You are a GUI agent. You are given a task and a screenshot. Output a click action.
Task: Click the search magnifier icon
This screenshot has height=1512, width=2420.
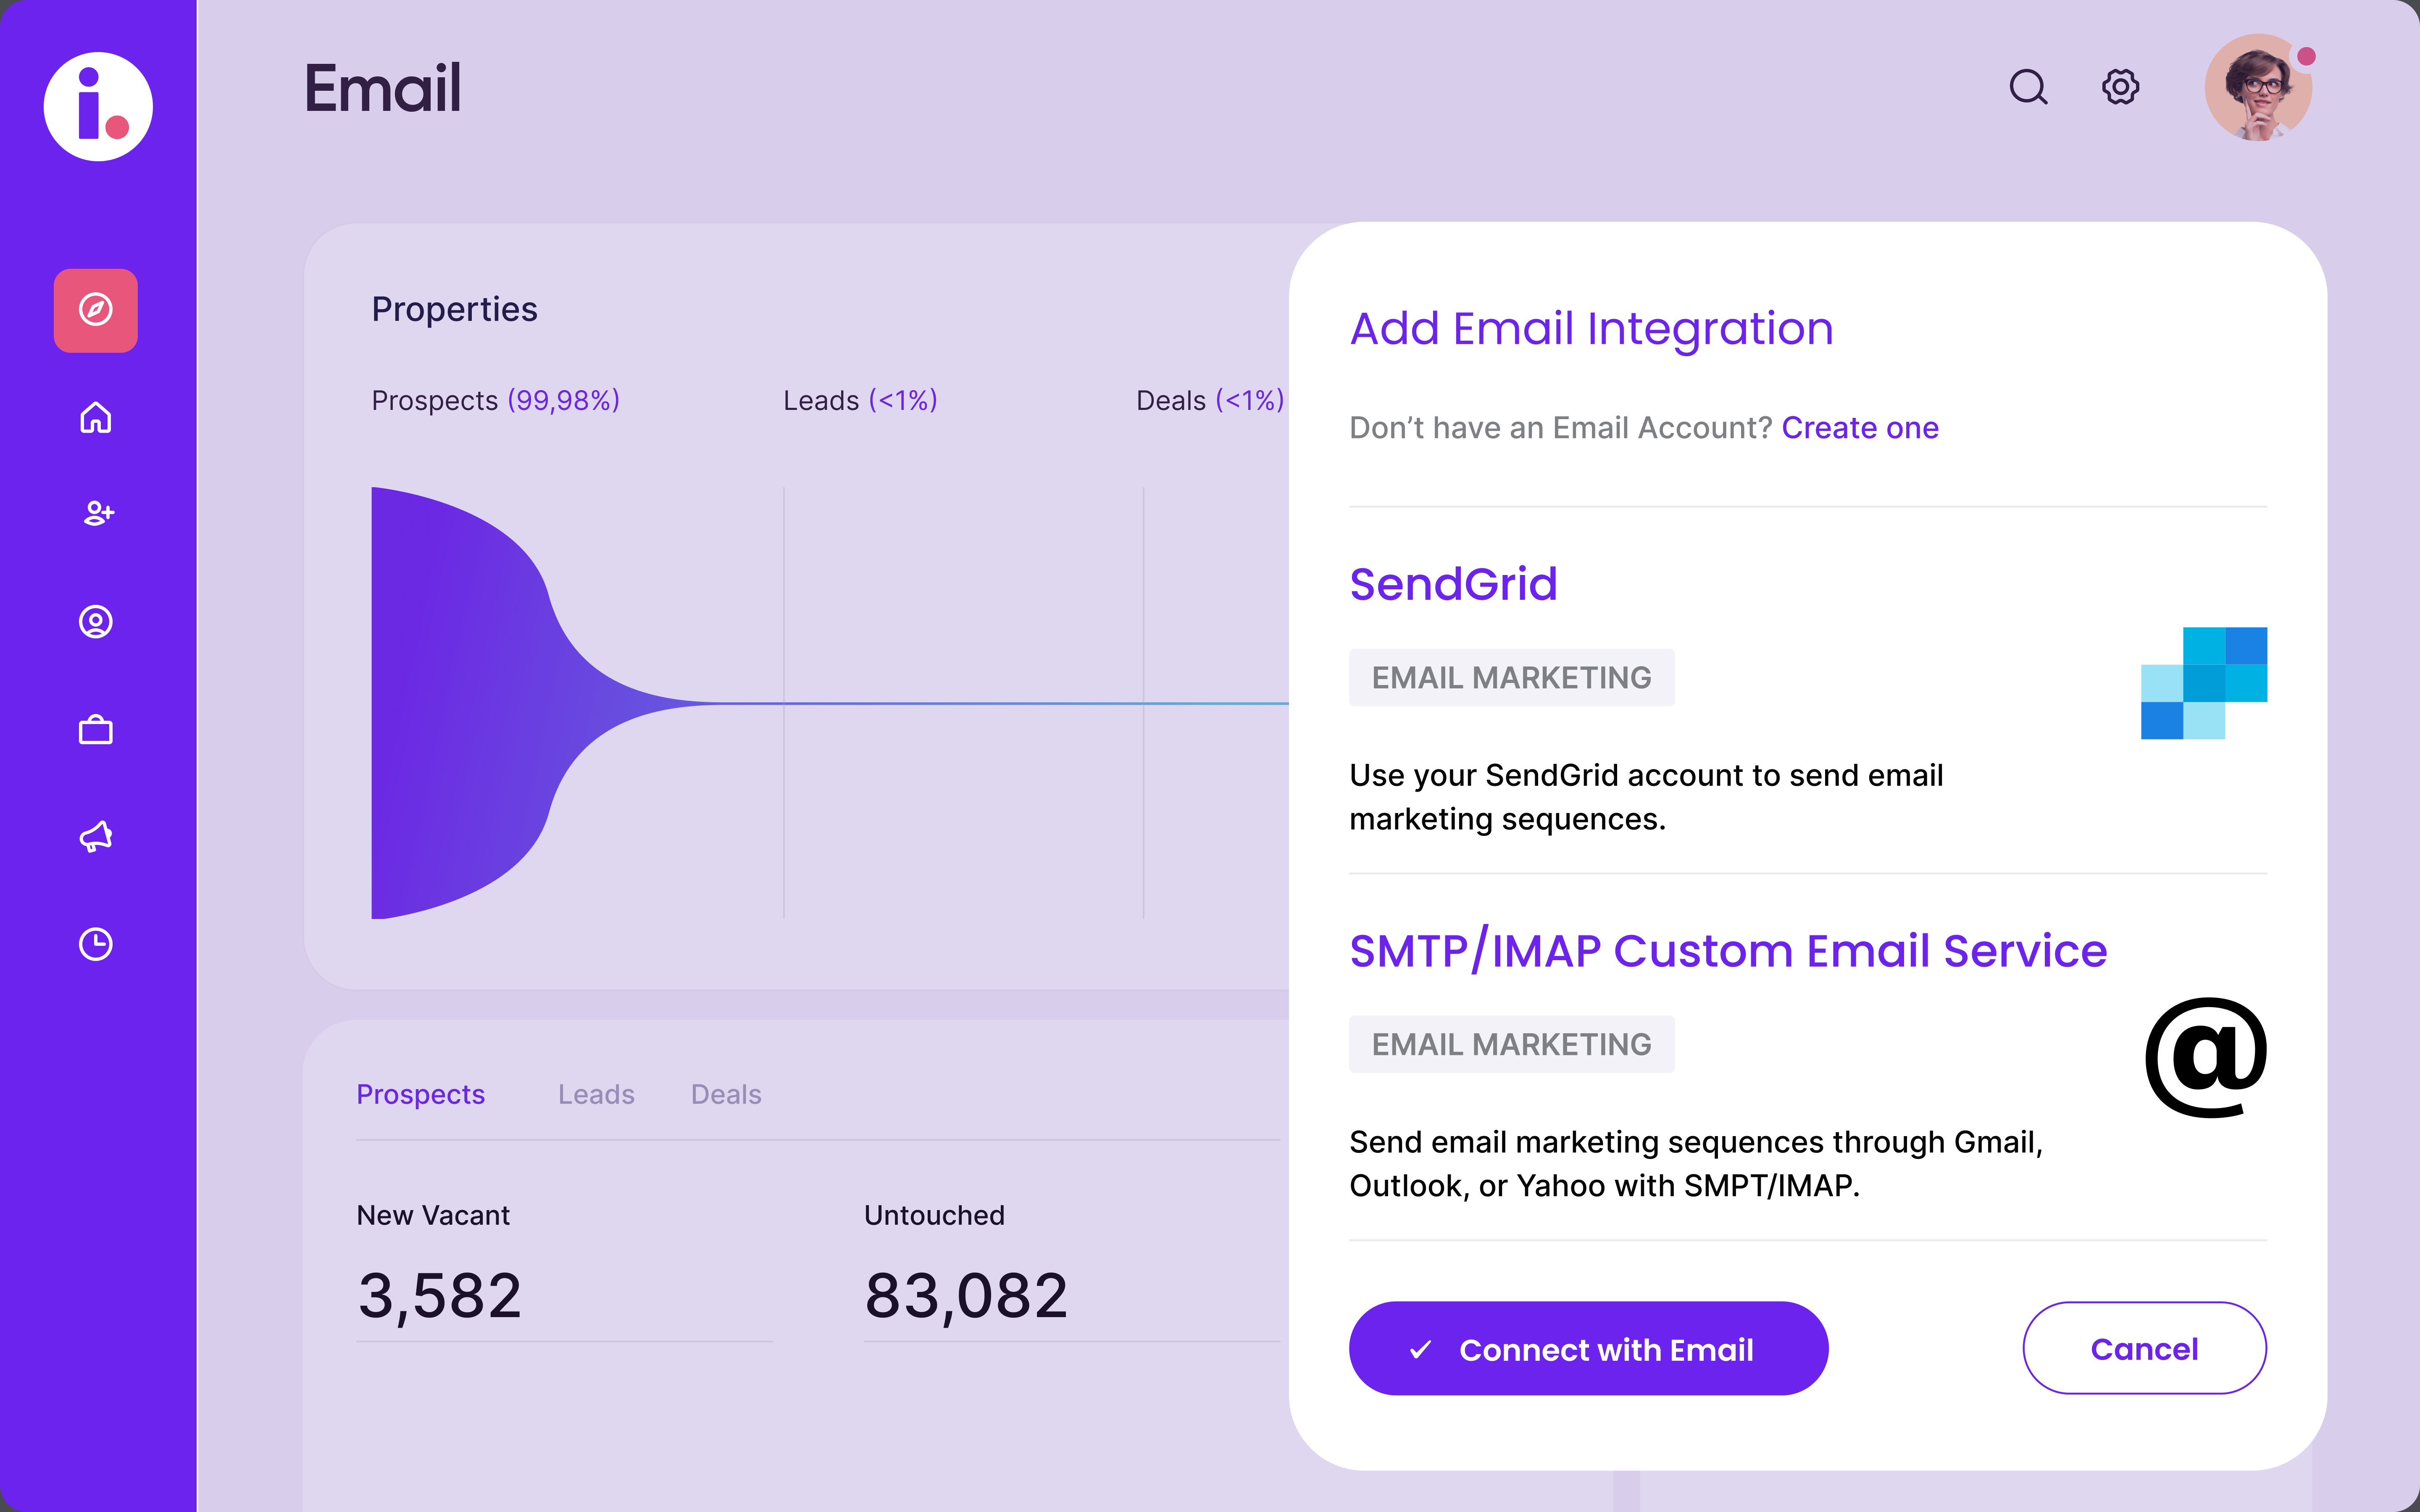click(x=2028, y=87)
